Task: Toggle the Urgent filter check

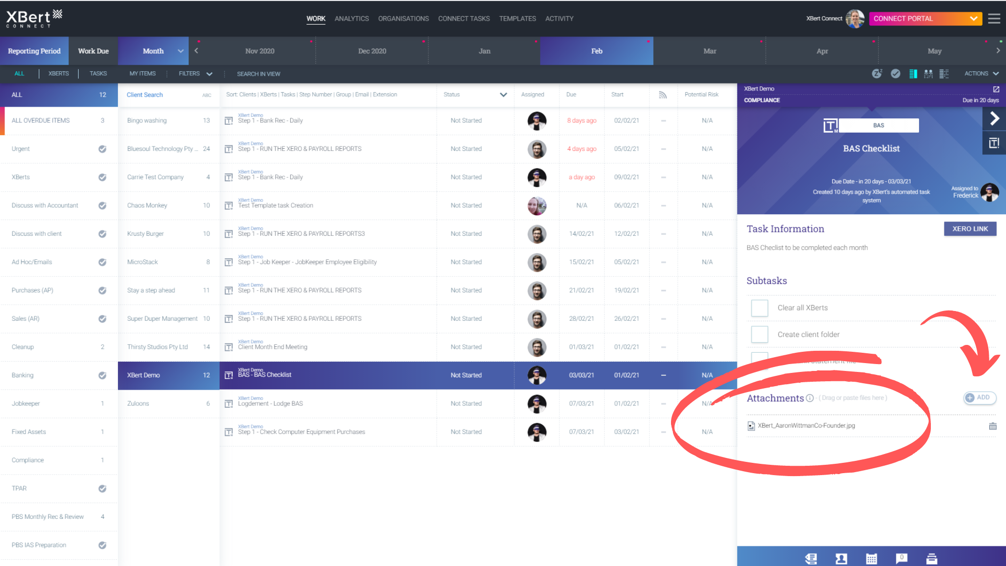Action: 102,149
